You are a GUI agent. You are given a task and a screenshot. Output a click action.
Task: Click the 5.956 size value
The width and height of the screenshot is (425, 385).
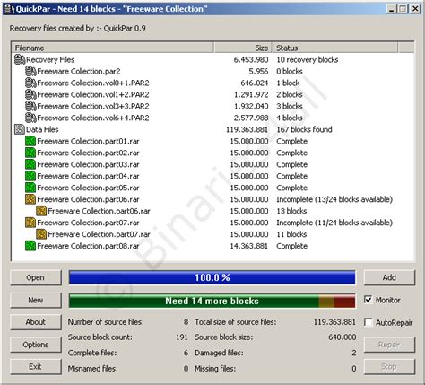[258, 71]
